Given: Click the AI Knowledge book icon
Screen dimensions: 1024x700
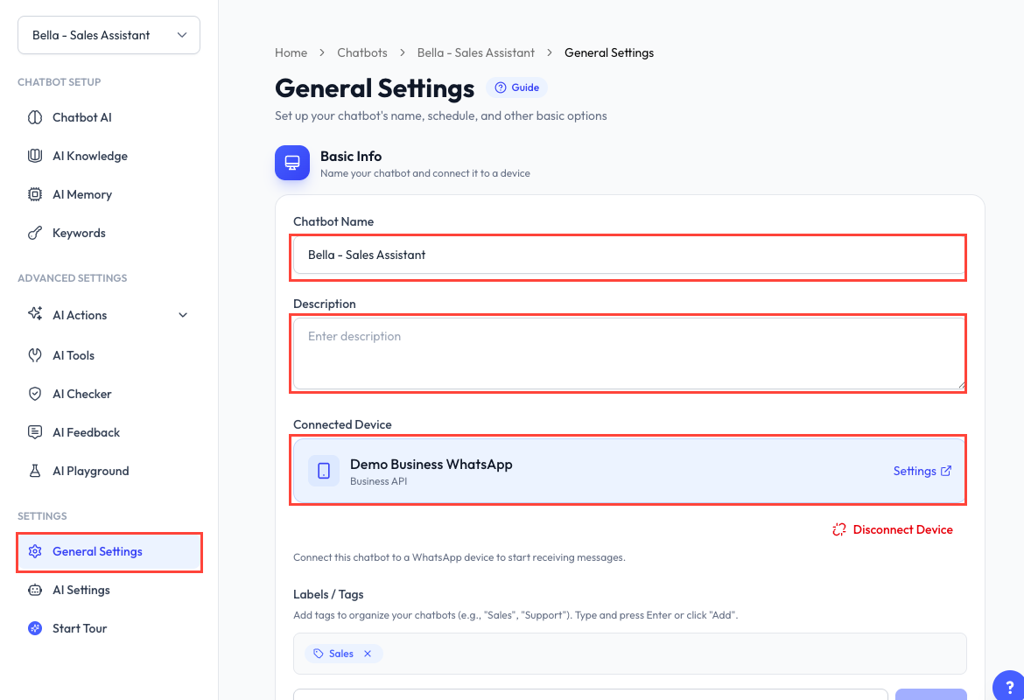Looking at the screenshot, I should pos(35,156).
